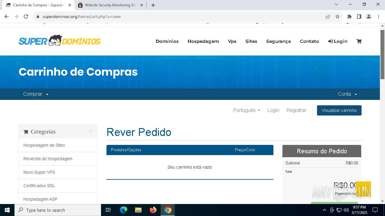
Task: Select Revenda de hospedagem category
Action: tap(58, 159)
